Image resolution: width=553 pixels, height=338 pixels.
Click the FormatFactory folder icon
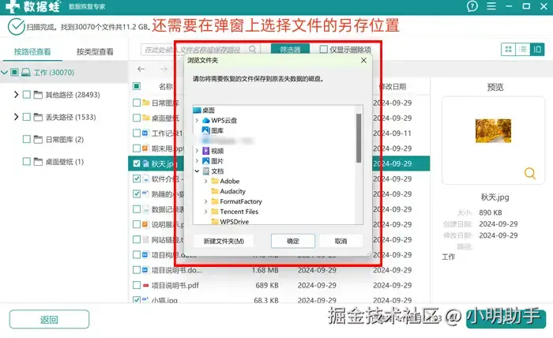click(x=215, y=201)
